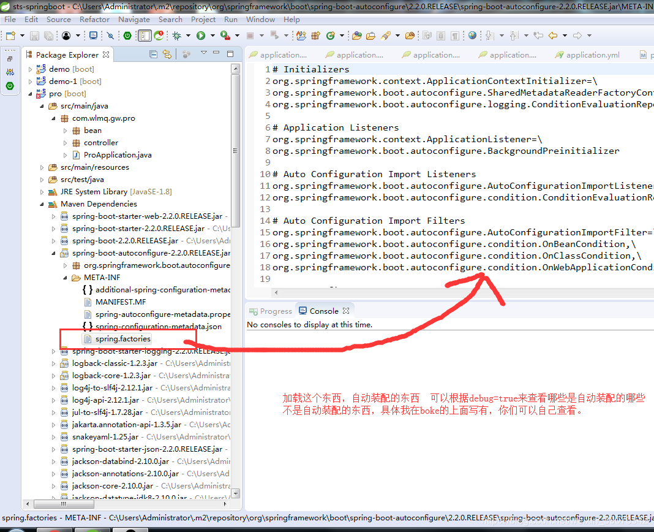Viewport: 654px width, 532px height.
Task: Expand the demo [boot] project
Action: click(x=29, y=69)
